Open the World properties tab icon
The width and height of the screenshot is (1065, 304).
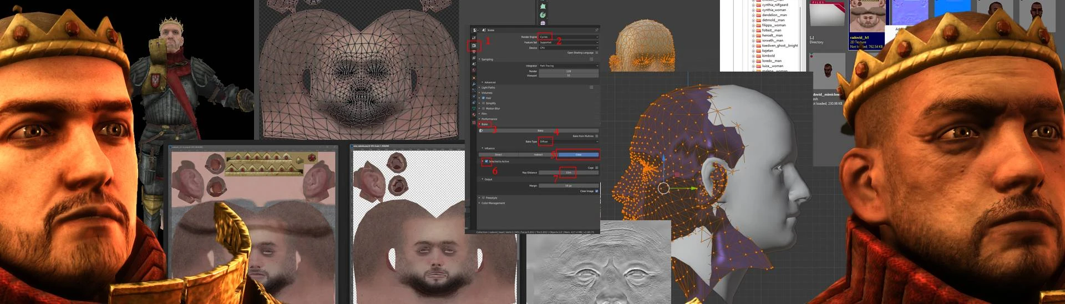pyautogui.click(x=474, y=70)
